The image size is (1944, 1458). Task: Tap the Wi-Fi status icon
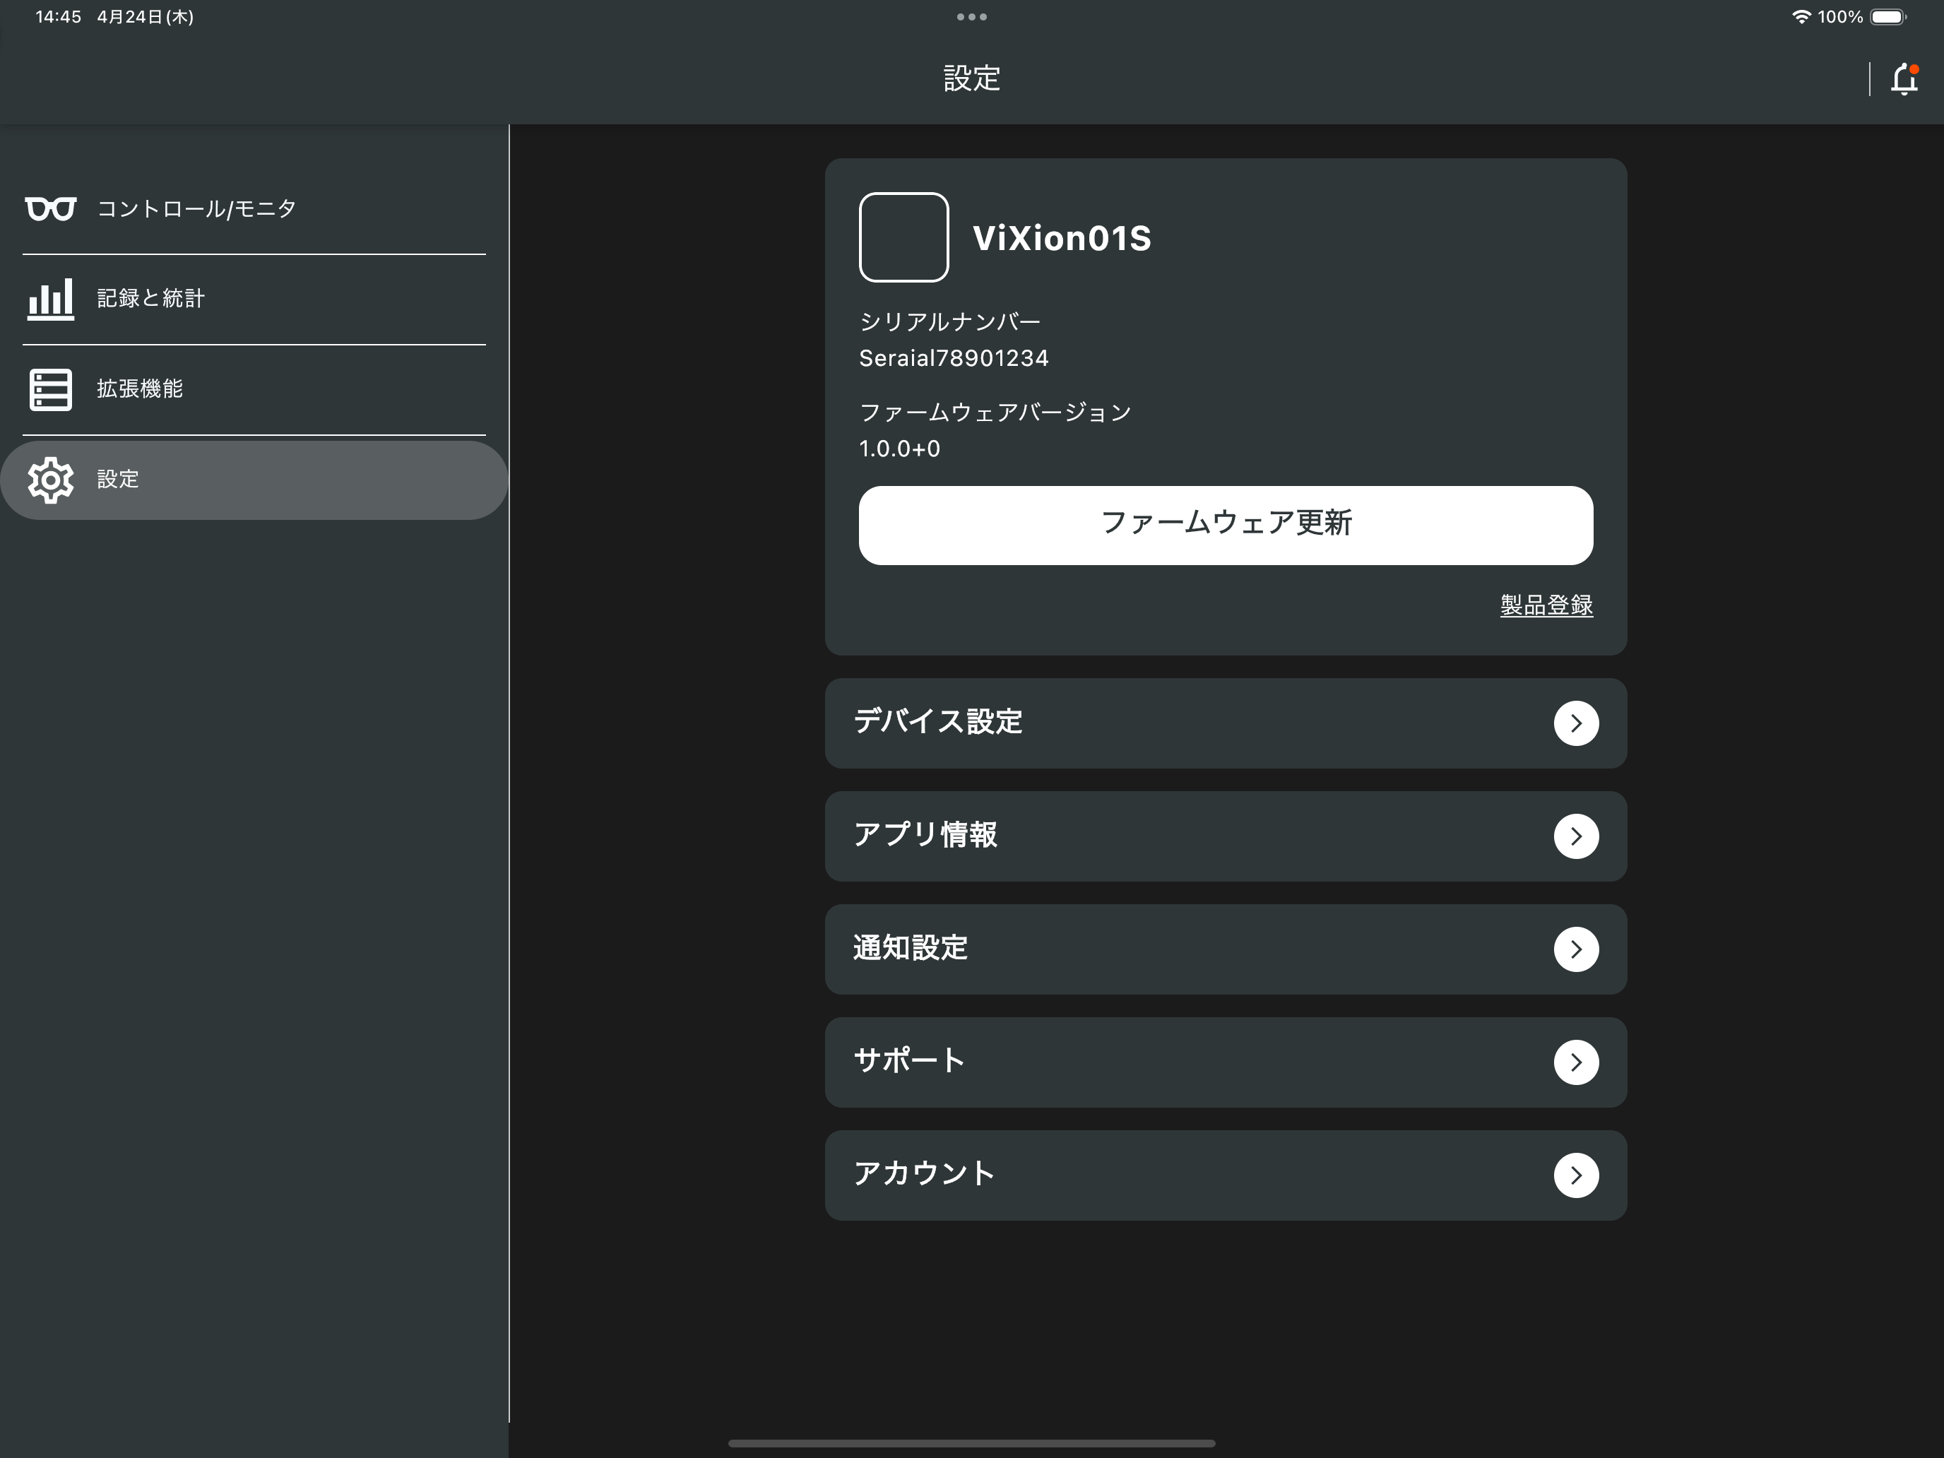pyautogui.click(x=1801, y=17)
